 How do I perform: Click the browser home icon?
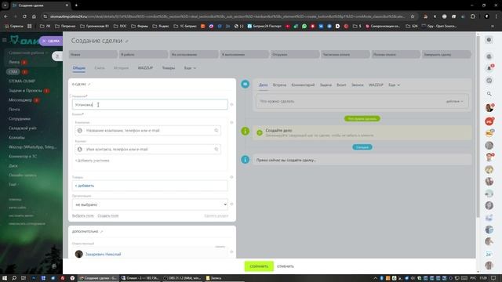34,16
